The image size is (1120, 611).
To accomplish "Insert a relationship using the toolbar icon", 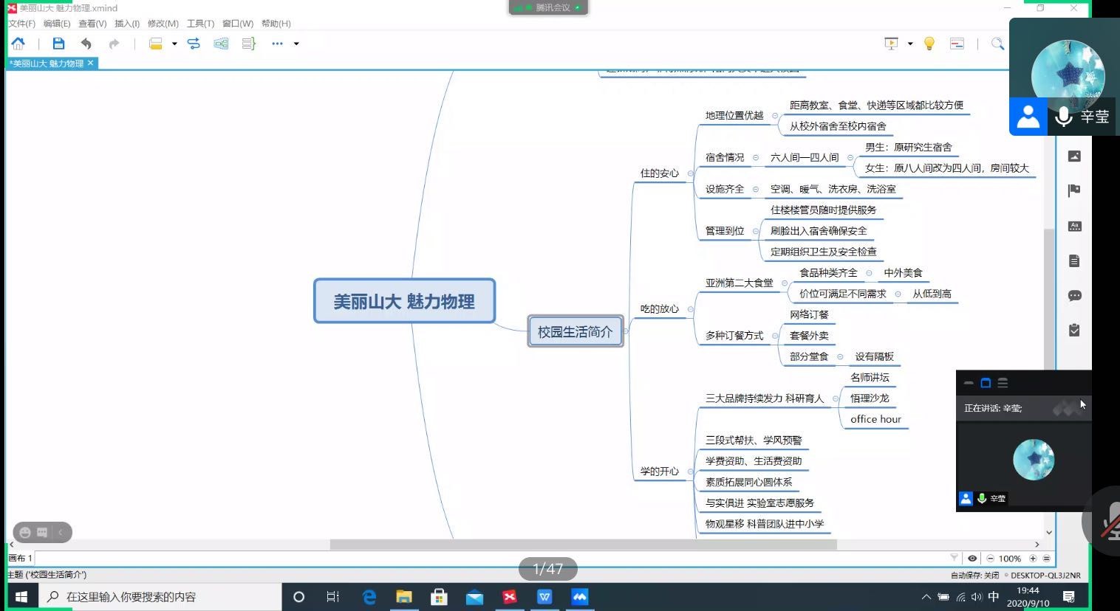I will 194,44.
